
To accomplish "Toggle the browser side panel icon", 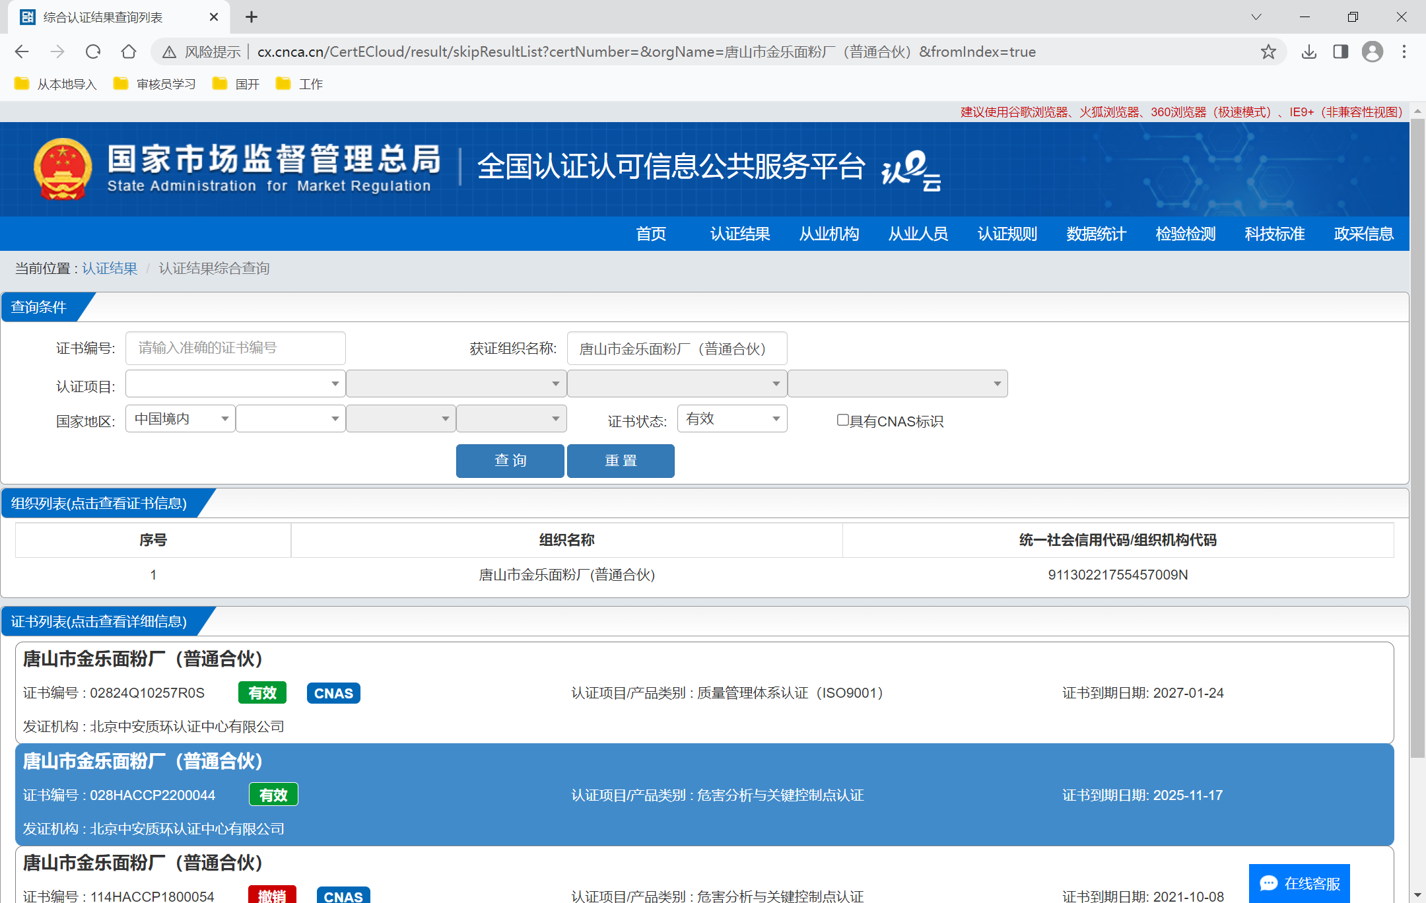I will [x=1340, y=51].
